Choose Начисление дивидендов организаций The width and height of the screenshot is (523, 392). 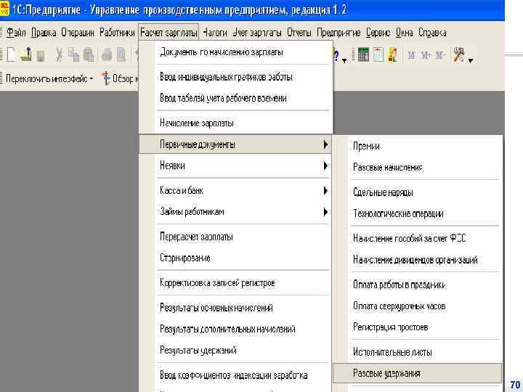click(418, 260)
